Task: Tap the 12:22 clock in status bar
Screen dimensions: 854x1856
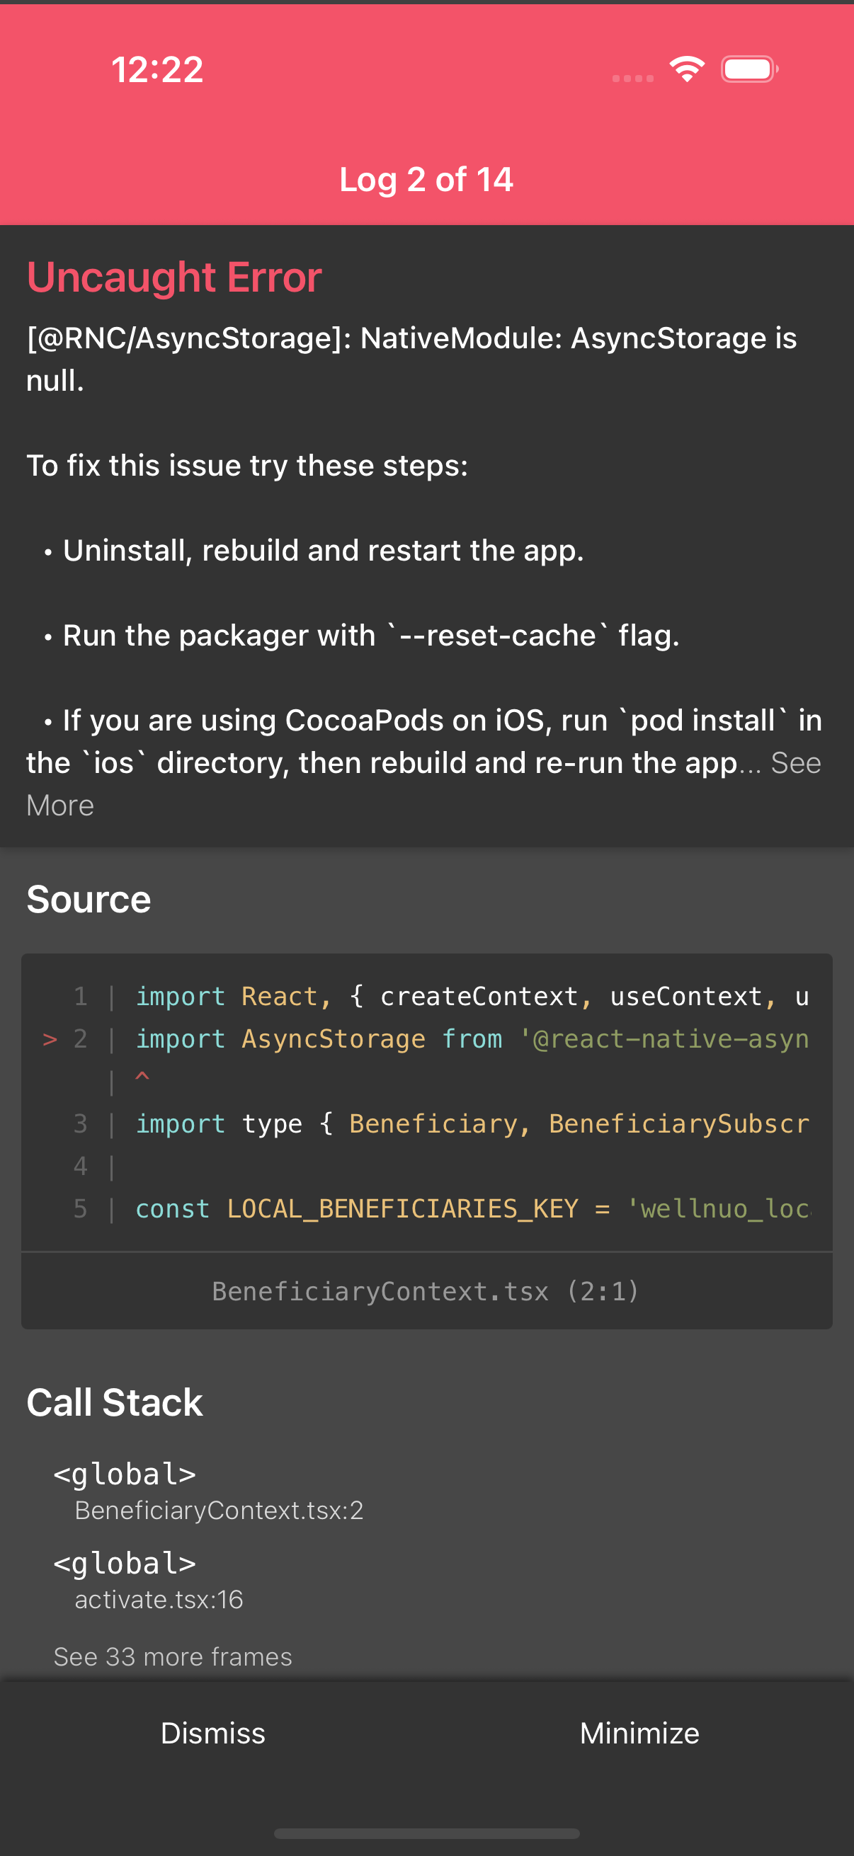Action: (157, 70)
